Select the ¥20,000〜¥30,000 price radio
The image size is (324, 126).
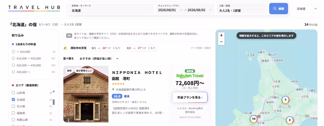[x=13, y=65]
